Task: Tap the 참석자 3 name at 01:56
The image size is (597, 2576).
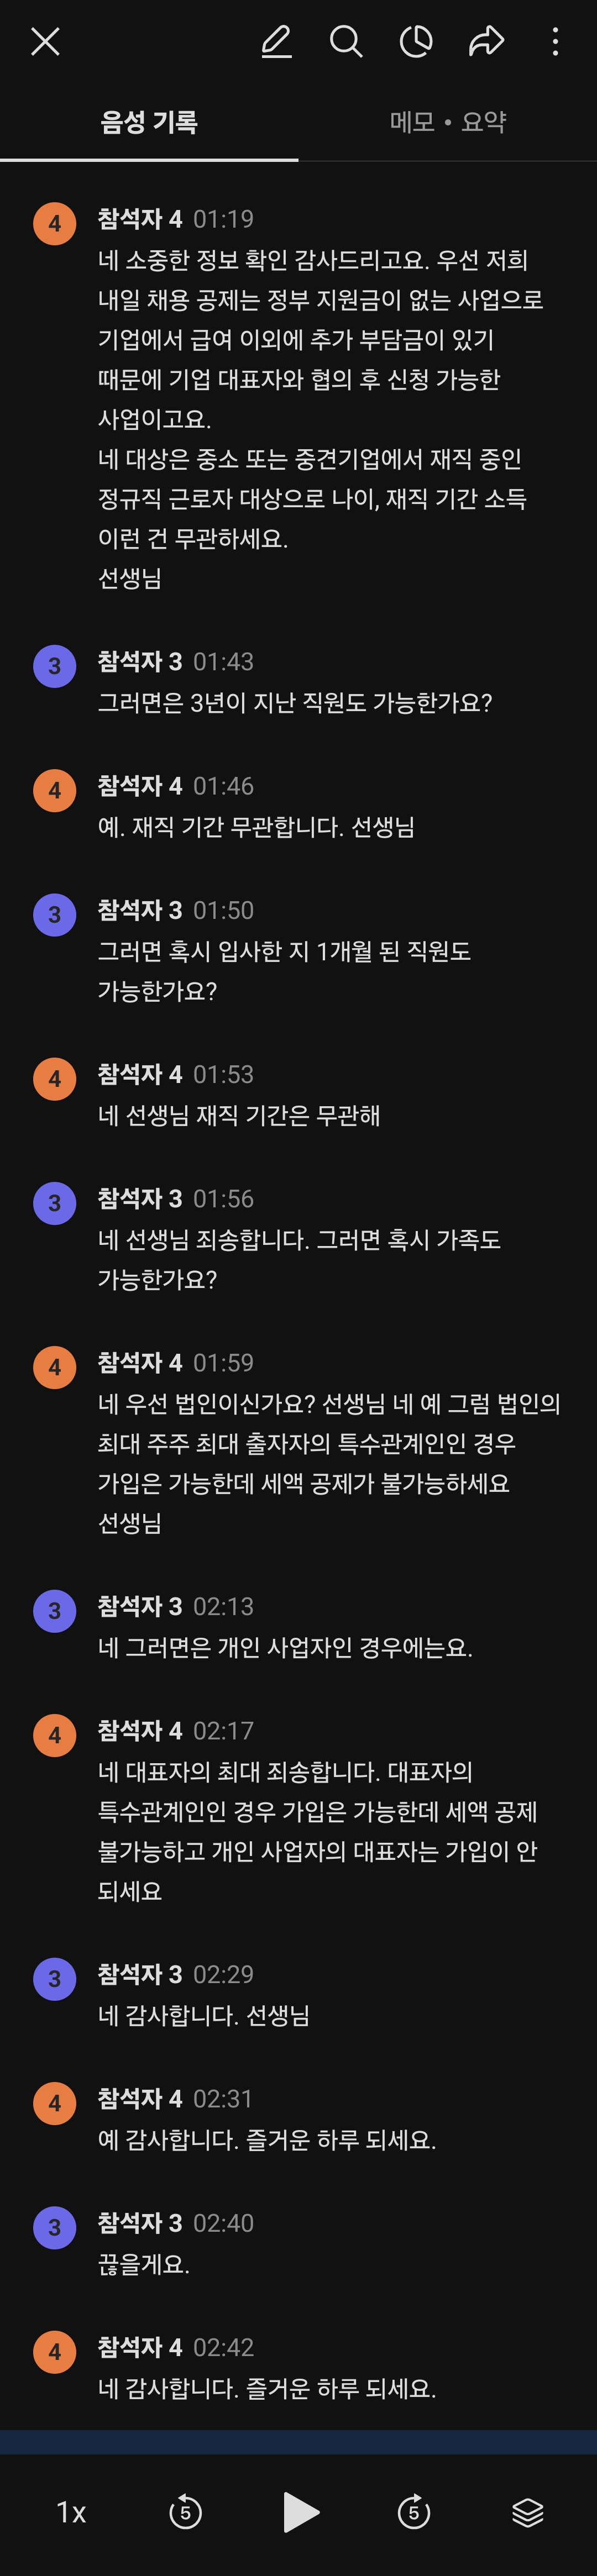Action: click(x=140, y=1198)
